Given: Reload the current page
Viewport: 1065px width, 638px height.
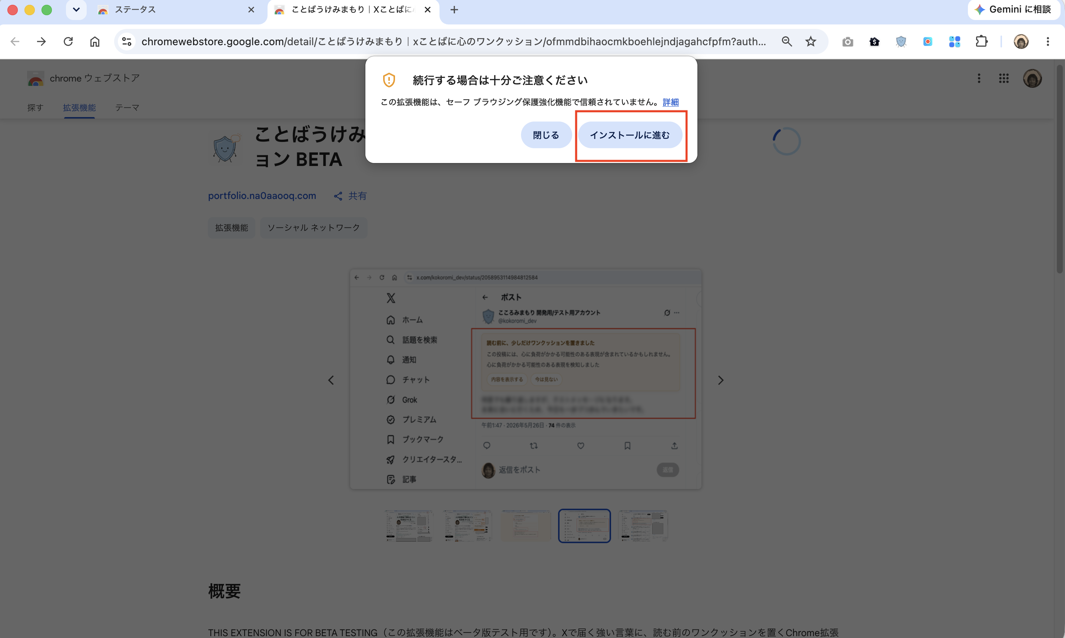Looking at the screenshot, I should 68,42.
